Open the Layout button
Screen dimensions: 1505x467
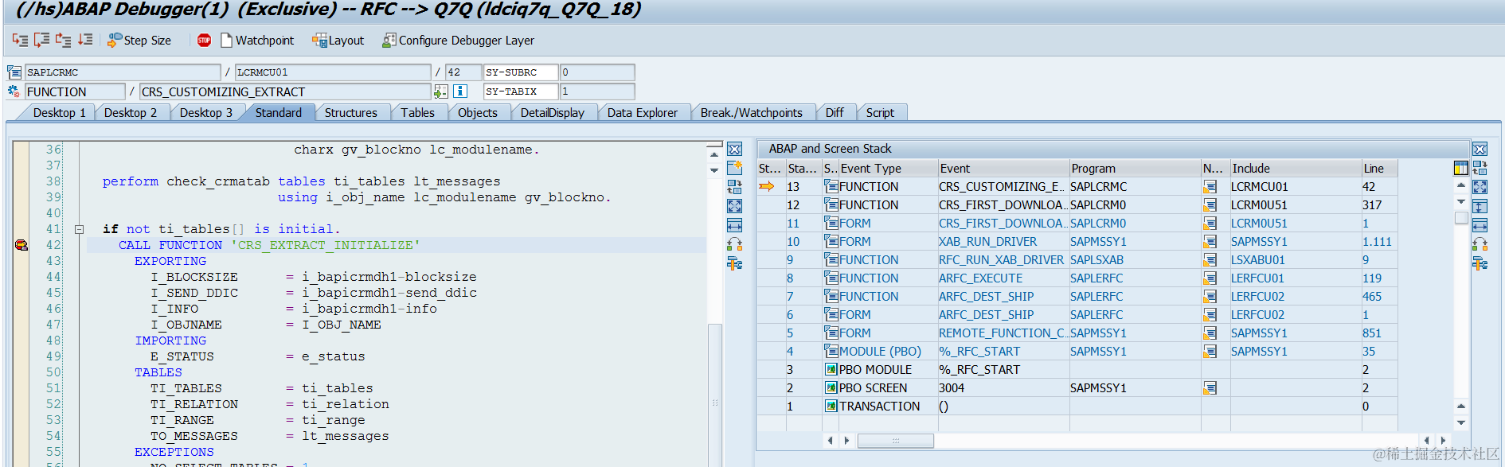(x=338, y=40)
